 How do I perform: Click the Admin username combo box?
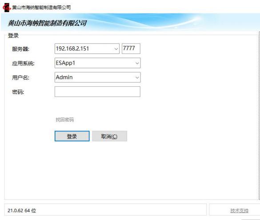coord(97,77)
